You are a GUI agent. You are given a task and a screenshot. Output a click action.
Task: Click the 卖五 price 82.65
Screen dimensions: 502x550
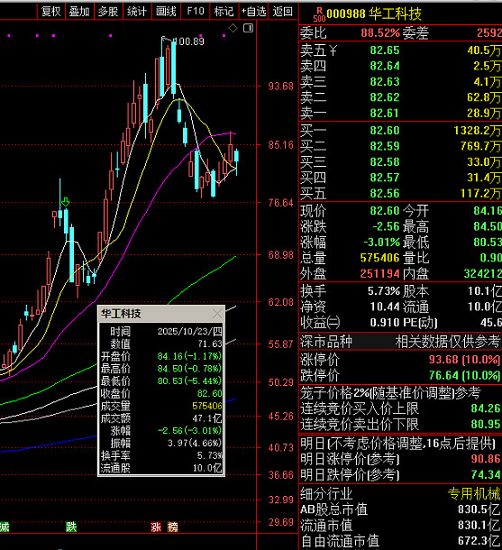tap(385, 50)
